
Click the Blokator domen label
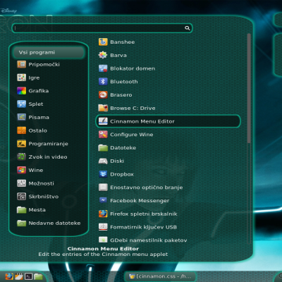click(133, 68)
